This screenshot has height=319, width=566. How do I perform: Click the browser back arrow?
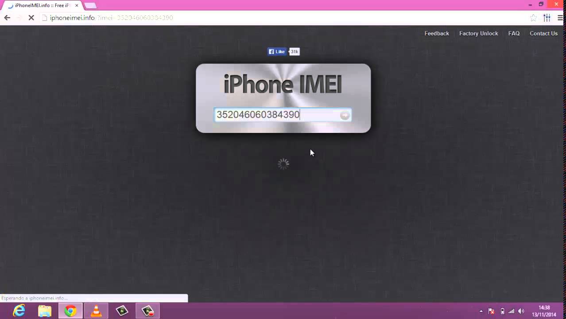7,18
